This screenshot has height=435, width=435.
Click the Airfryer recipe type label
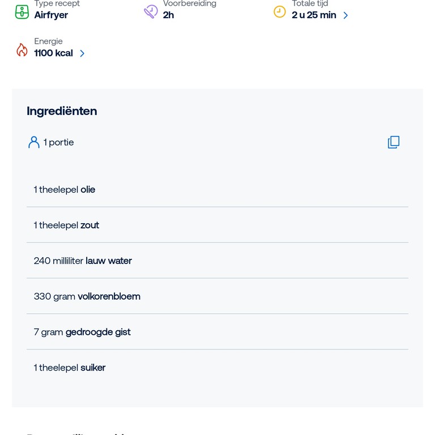51,15
